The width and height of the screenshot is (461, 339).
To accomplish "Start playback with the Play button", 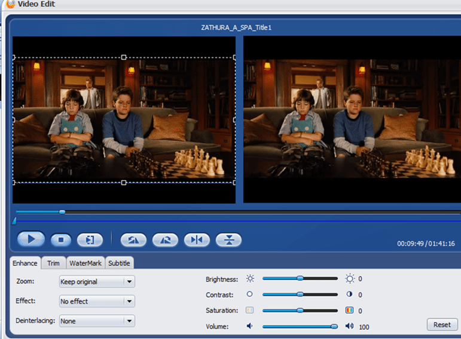I will [31, 239].
